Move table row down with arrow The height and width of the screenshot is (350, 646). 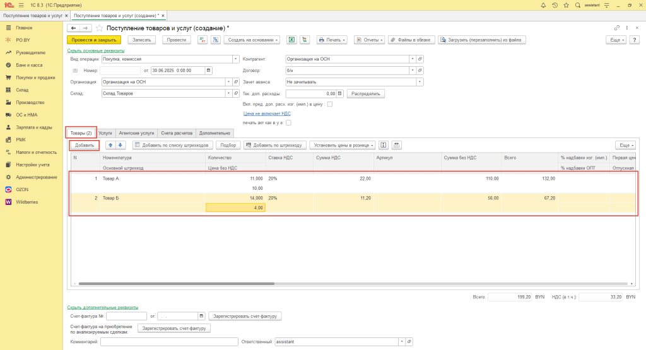click(x=120, y=145)
